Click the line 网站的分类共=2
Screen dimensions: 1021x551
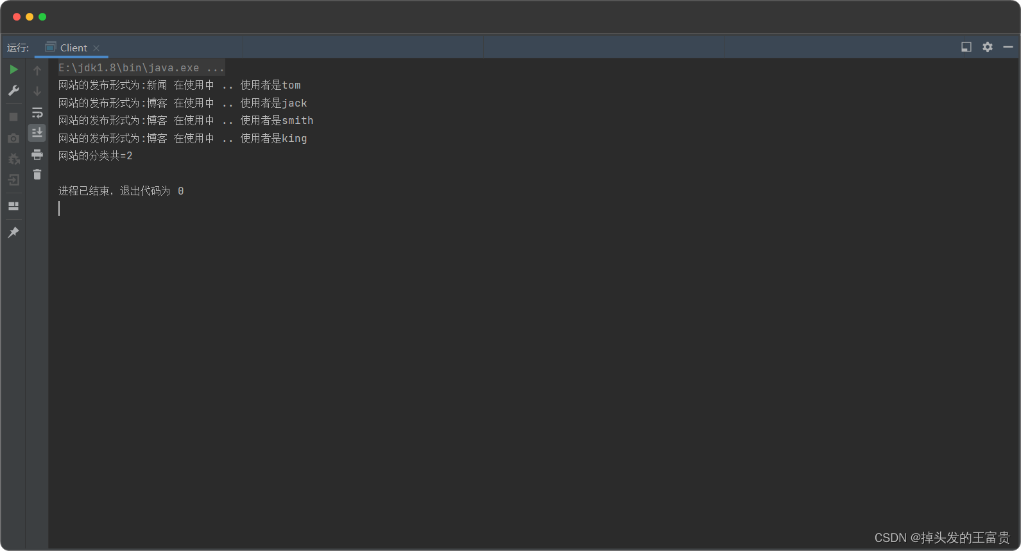click(x=95, y=155)
